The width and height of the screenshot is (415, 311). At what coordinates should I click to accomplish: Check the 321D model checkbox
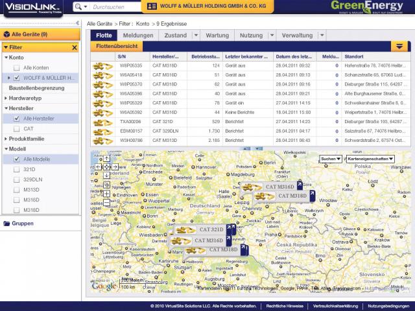point(16,169)
